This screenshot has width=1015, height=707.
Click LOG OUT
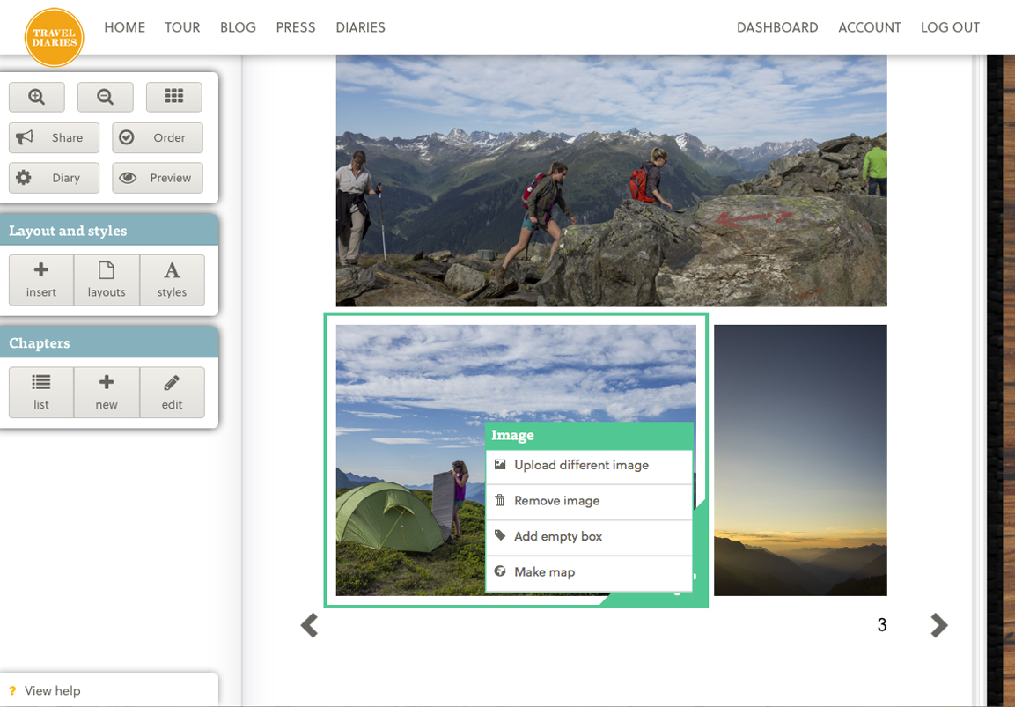pyautogui.click(x=950, y=27)
